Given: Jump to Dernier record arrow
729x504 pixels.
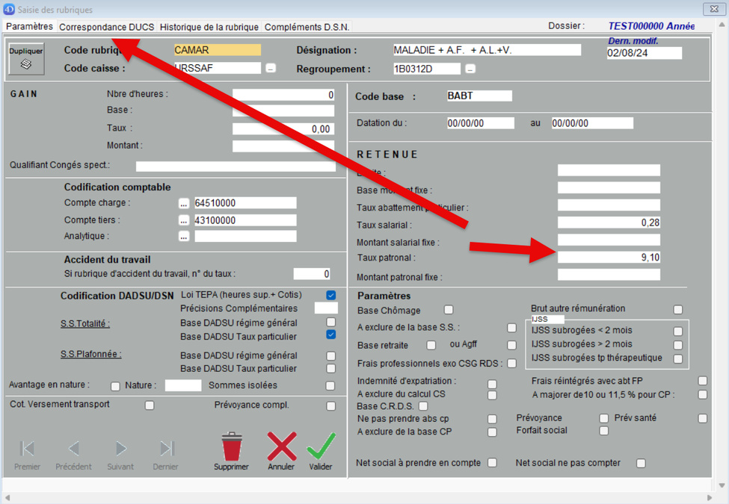Looking at the screenshot, I should pyautogui.click(x=166, y=448).
